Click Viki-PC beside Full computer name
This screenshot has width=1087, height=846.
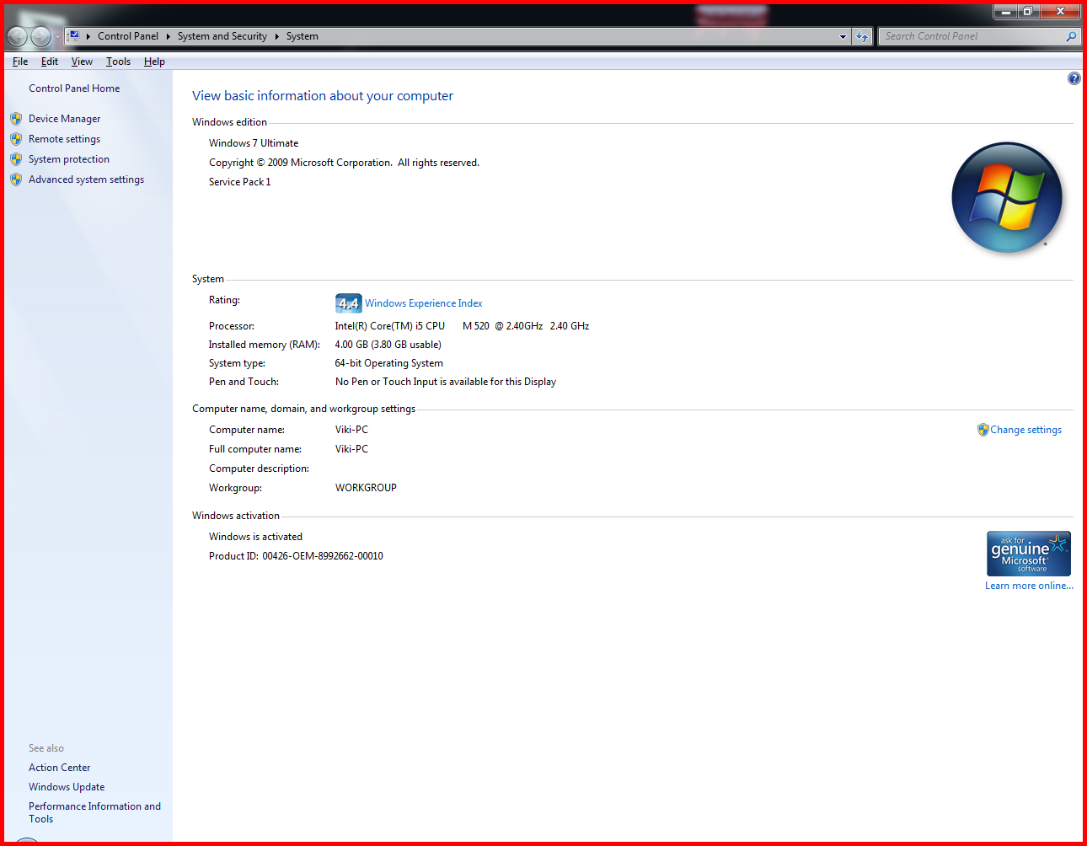pyautogui.click(x=351, y=449)
